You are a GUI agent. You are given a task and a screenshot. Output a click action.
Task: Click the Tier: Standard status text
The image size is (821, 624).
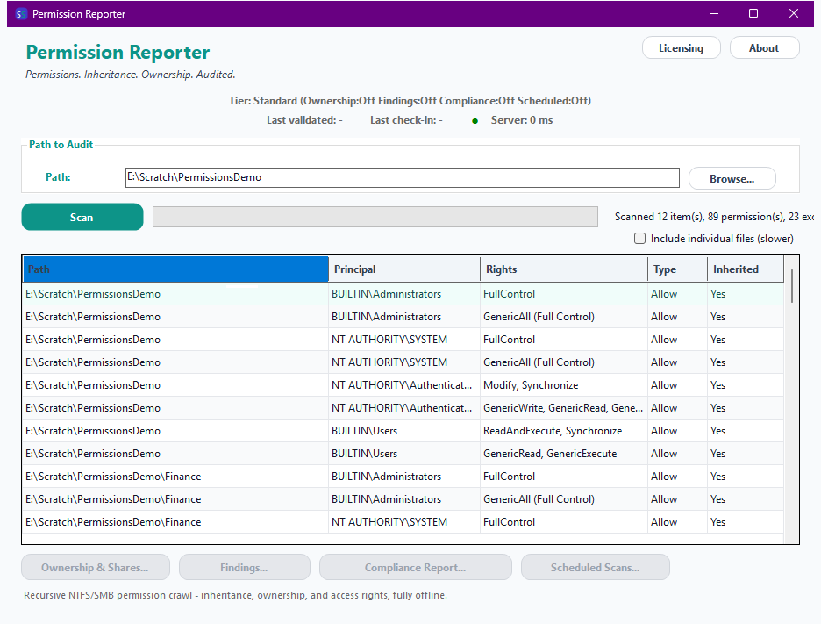coord(410,101)
